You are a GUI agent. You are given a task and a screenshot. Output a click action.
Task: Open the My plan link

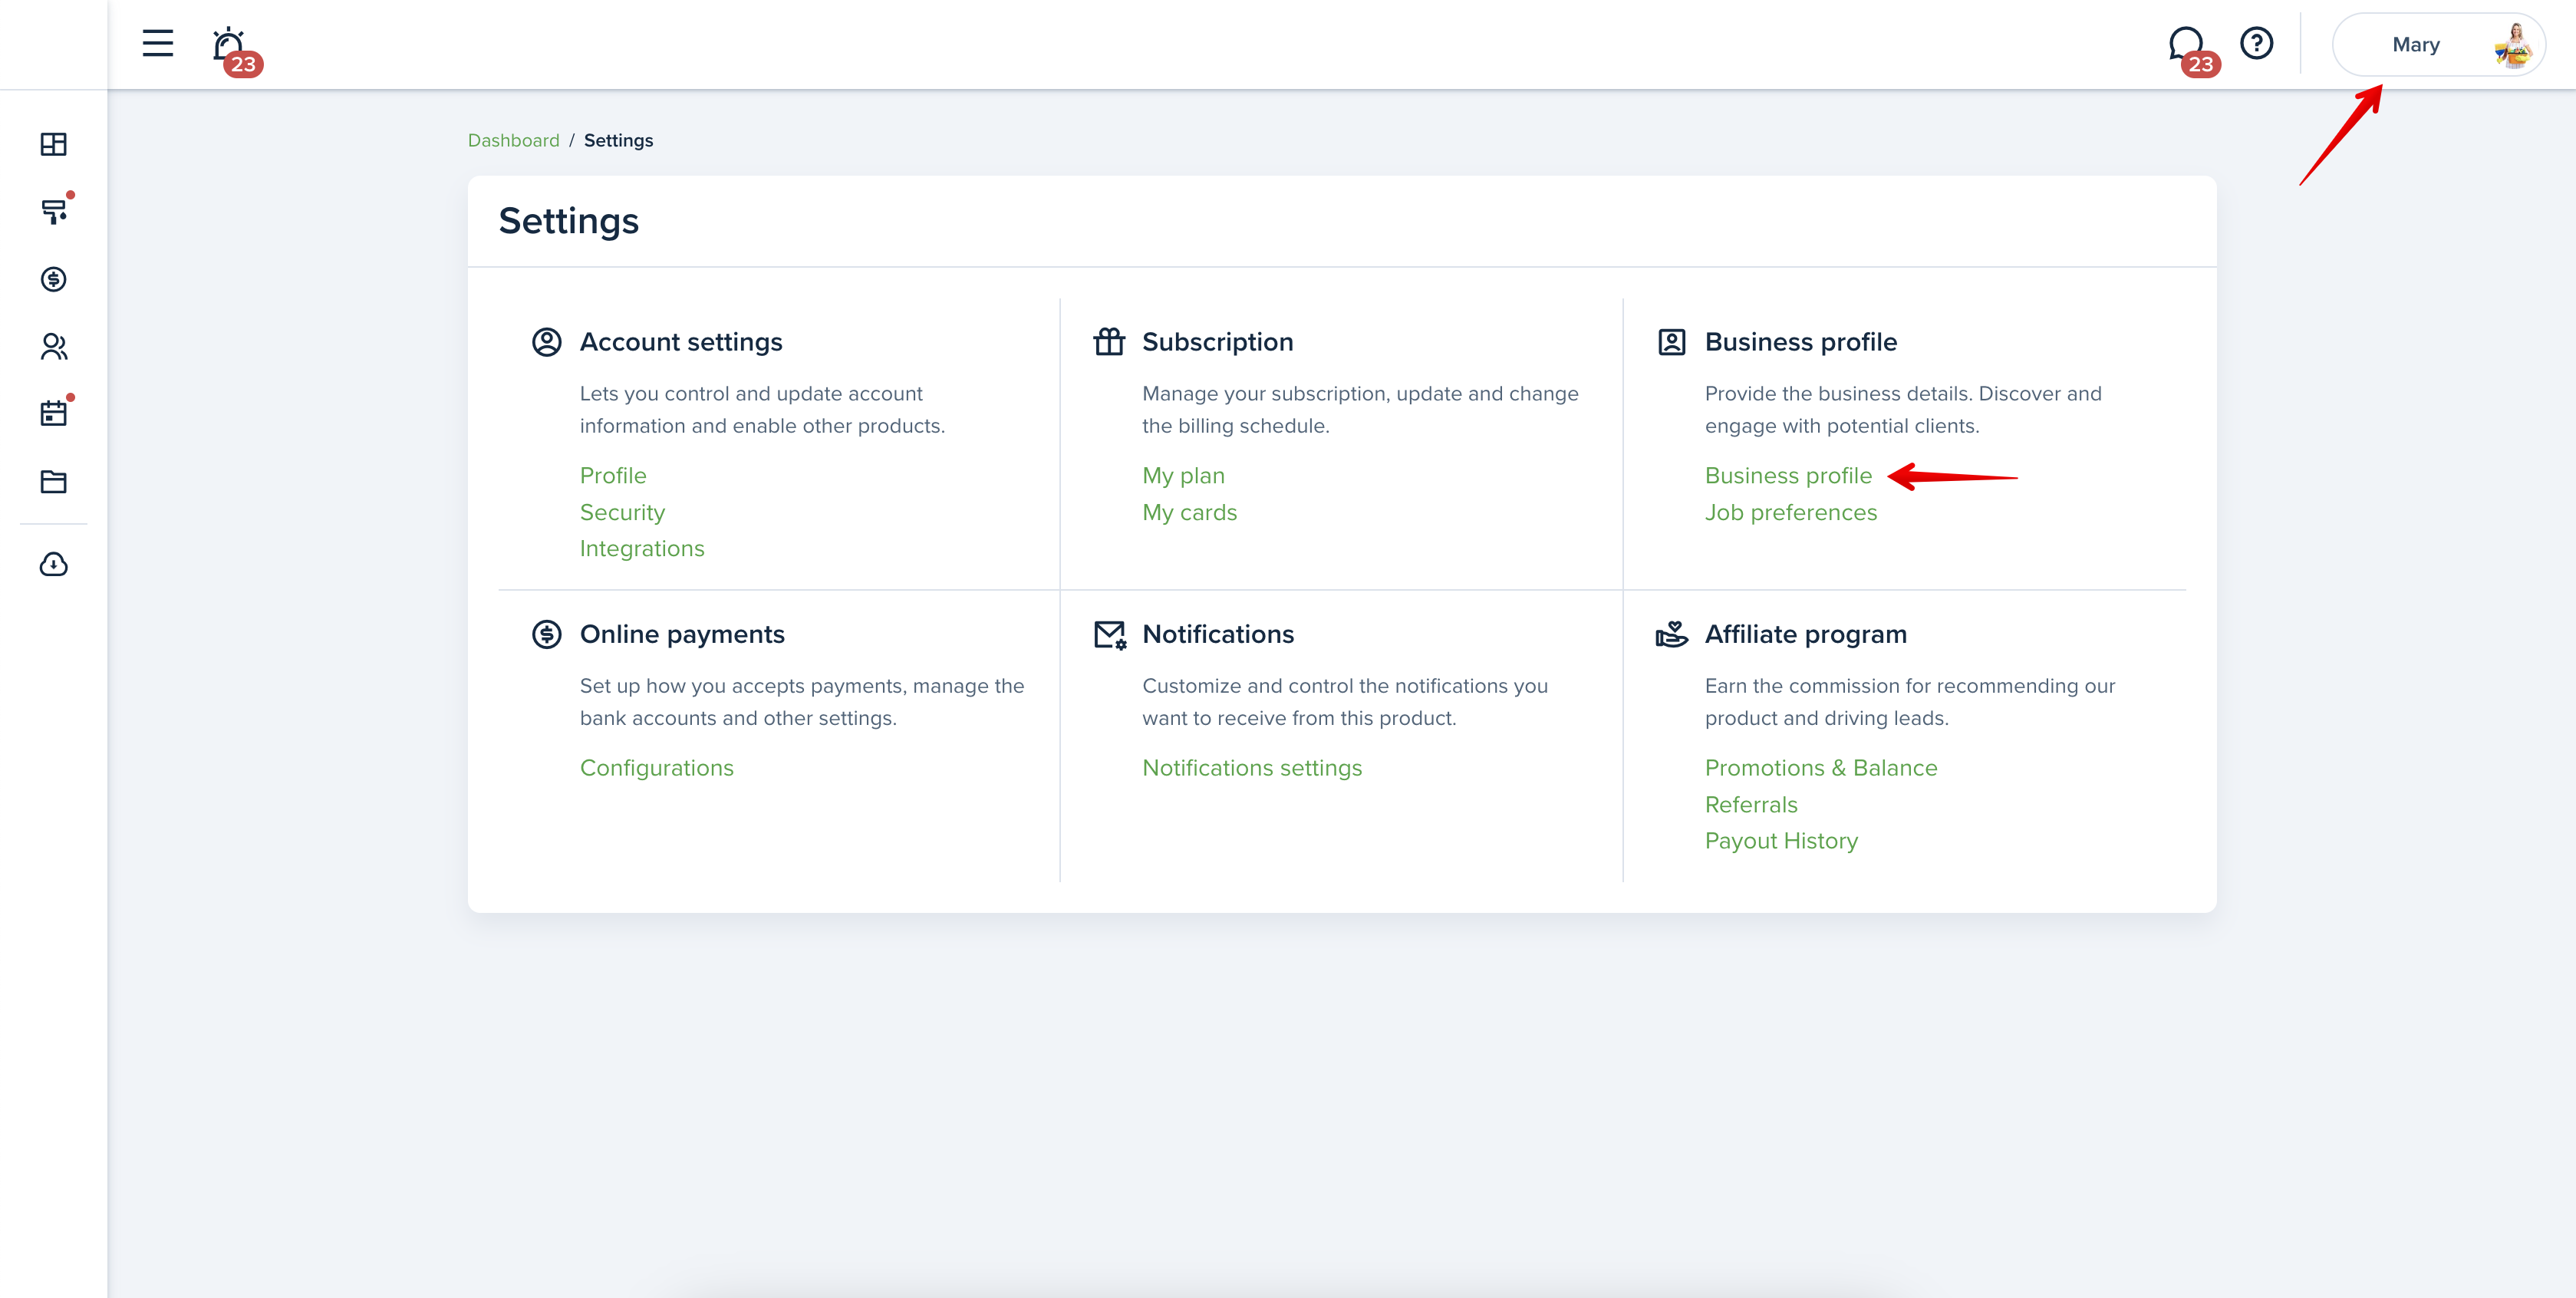(x=1184, y=476)
